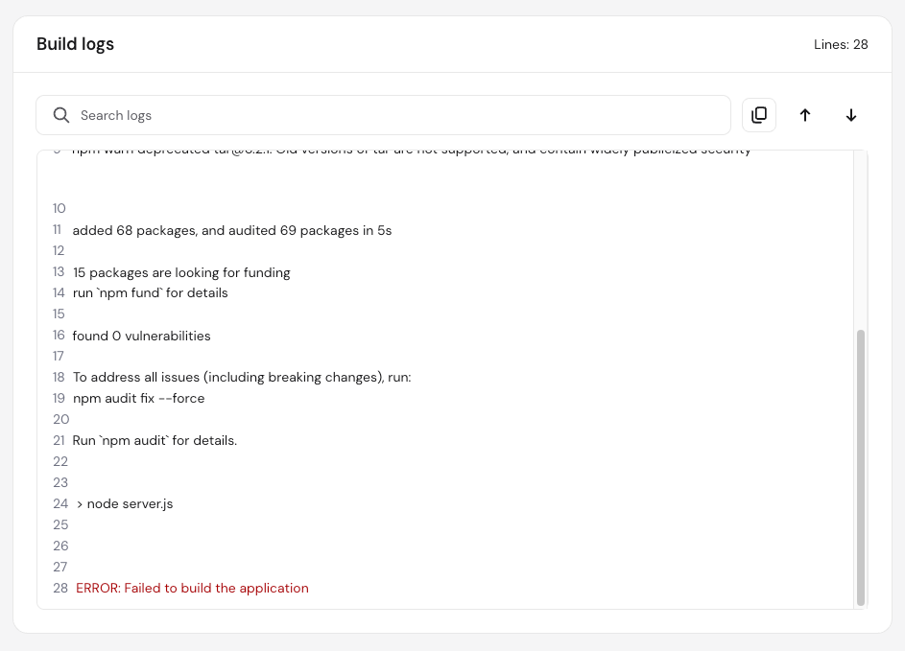Click the "Build logs" heading
Image resolution: width=905 pixels, height=651 pixels.
pos(75,44)
